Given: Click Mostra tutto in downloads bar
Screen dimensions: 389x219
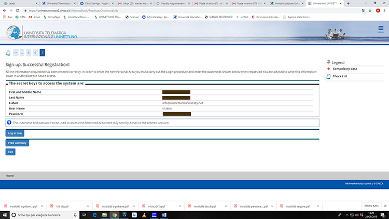Looking at the screenshot, I should (x=368, y=206).
